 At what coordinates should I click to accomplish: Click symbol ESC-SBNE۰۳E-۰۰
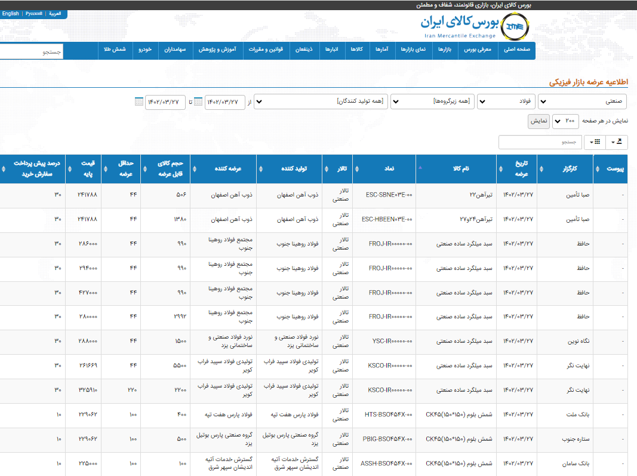coord(389,195)
